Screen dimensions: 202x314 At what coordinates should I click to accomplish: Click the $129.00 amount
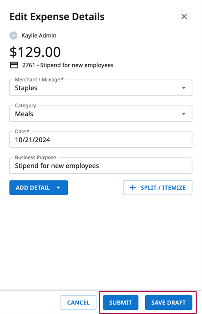(x=35, y=52)
